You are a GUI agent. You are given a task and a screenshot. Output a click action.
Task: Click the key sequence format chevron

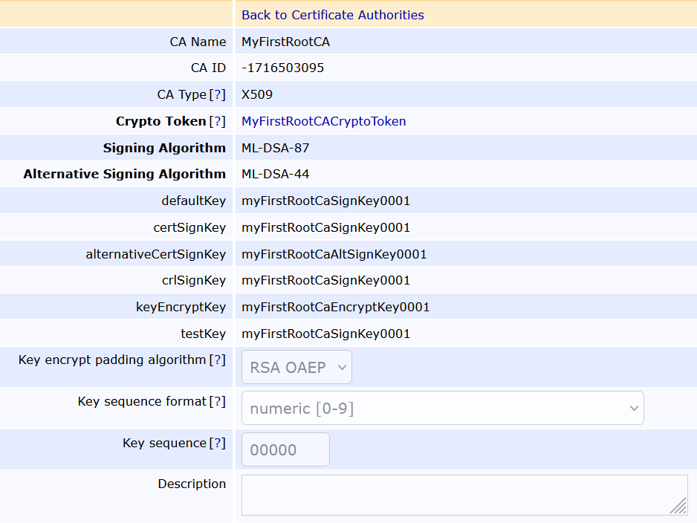click(633, 408)
